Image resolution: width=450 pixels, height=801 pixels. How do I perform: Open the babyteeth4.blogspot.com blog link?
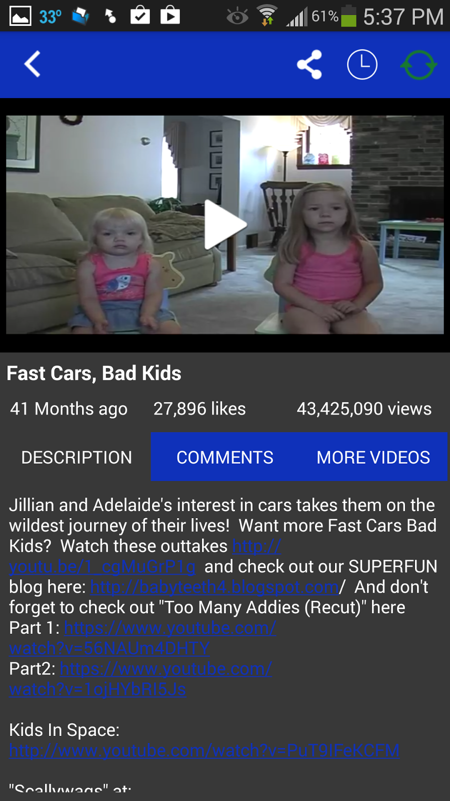pos(214,587)
